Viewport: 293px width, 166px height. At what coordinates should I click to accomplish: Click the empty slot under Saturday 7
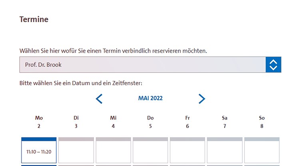tap(225, 152)
